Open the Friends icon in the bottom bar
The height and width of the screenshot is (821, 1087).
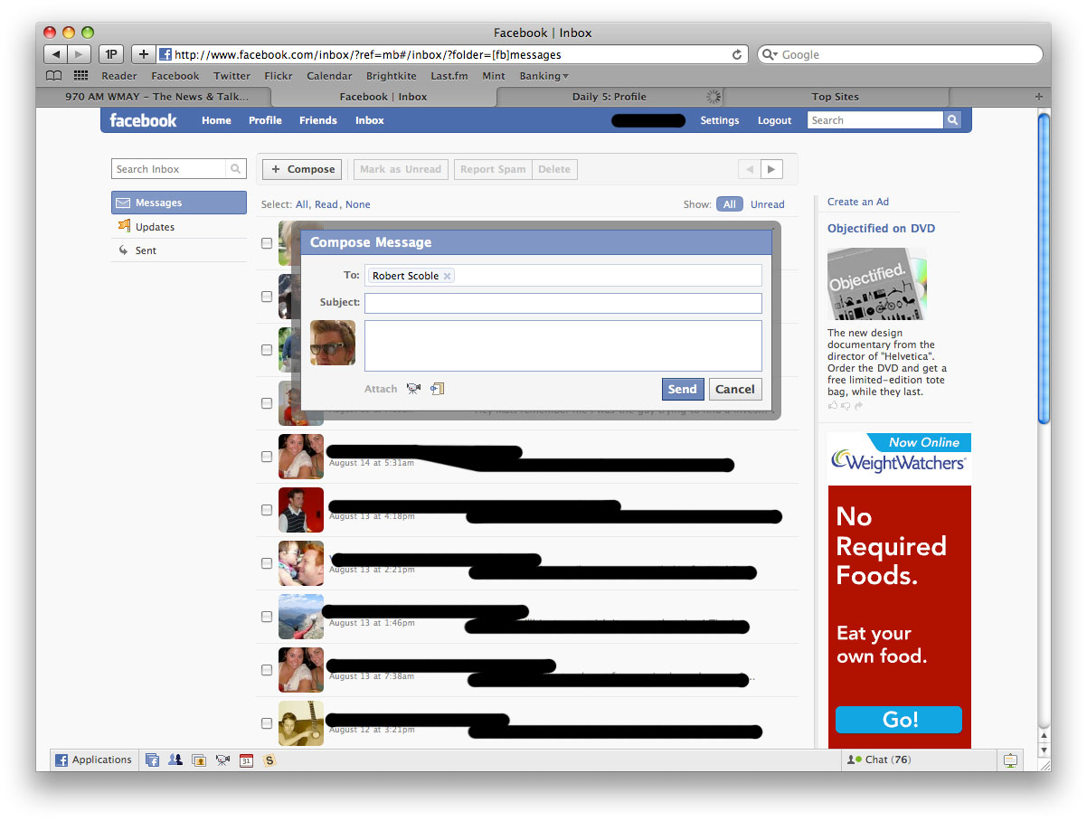click(x=175, y=760)
